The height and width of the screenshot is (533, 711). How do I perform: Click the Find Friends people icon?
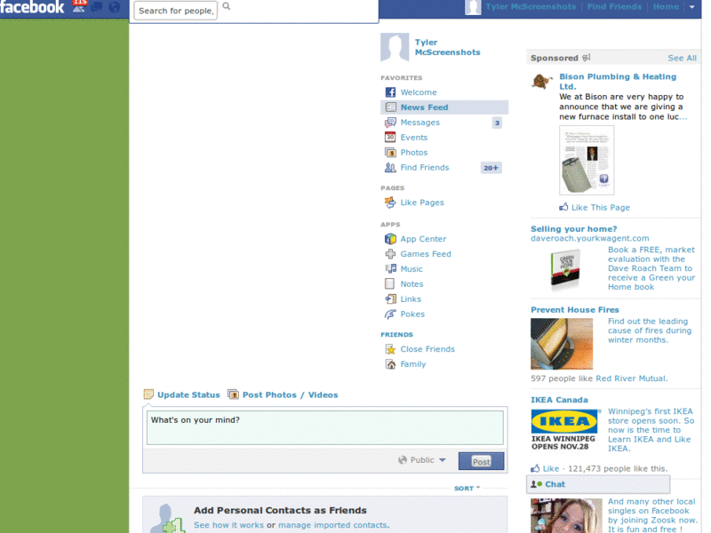tap(390, 167)
